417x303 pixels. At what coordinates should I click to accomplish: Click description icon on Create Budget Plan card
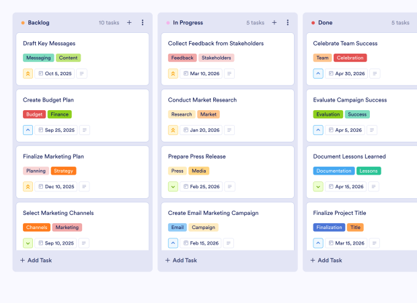[x=85, y=130]
